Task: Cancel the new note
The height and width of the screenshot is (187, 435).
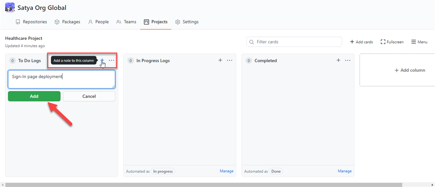Action: [x=89, y=96]
